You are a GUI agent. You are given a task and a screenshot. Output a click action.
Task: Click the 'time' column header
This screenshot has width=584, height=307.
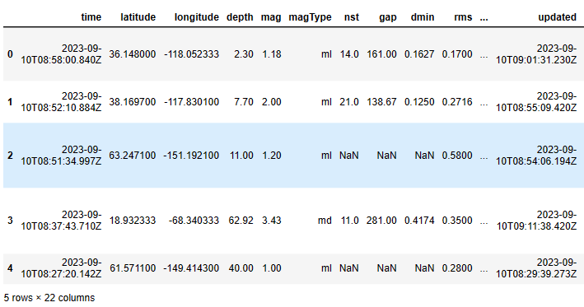[91, 17]
